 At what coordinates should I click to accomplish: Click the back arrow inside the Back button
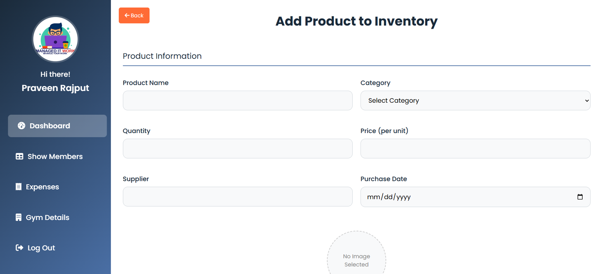pyautogui.click(x=126, y=15)
